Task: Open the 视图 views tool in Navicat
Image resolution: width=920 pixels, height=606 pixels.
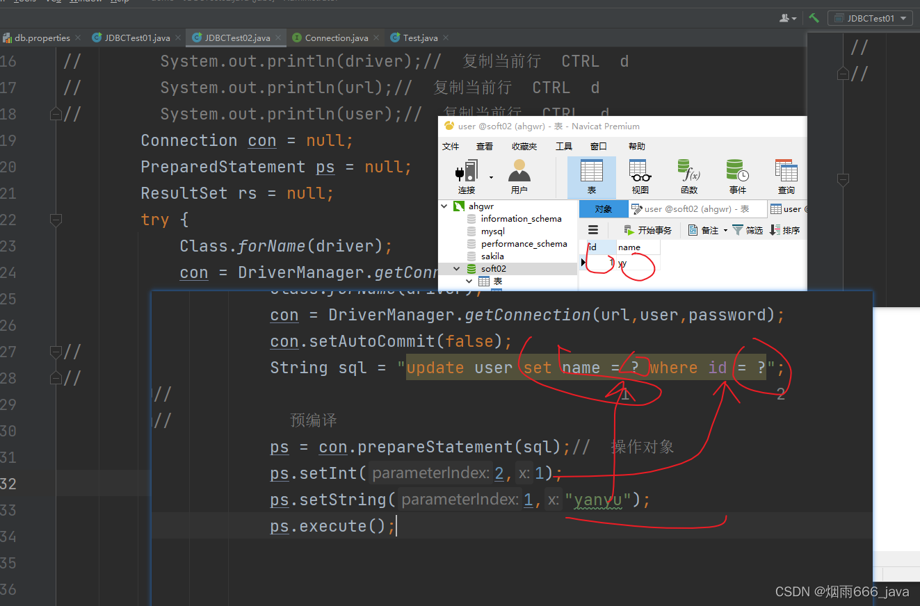Action: 640,177
